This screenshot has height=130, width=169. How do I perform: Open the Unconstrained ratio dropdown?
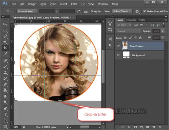(x=27, y=11)
